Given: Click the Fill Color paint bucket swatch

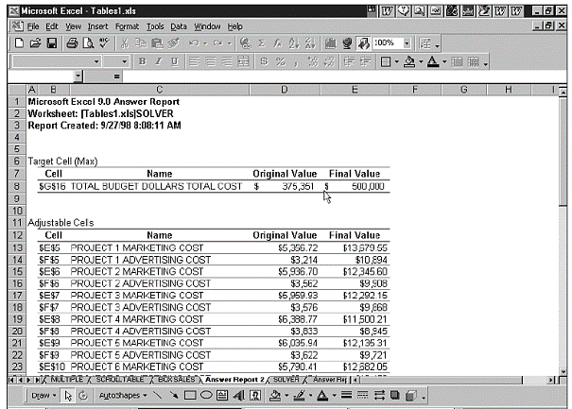Looking at the screenshot, I should point(409,62).
